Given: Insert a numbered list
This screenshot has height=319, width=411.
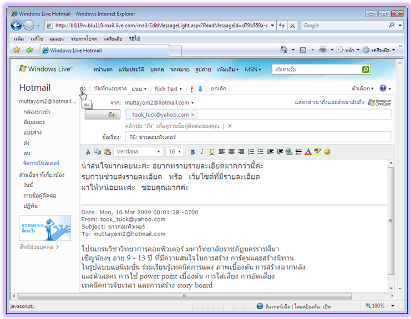Looking at the screenshot, I should point(251,152).
